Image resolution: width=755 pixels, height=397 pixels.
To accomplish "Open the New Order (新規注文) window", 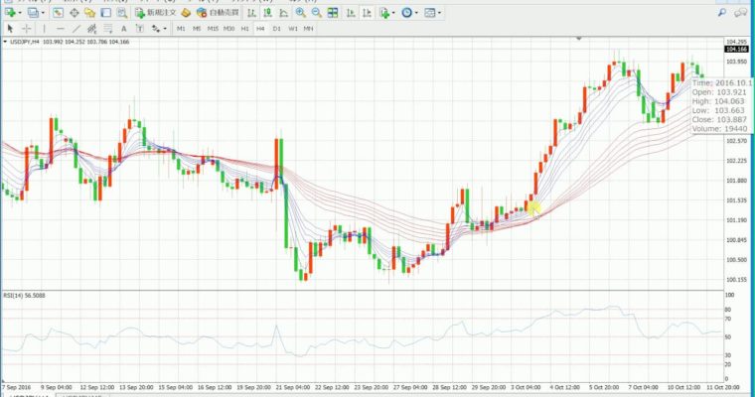I will coord(159,14).
